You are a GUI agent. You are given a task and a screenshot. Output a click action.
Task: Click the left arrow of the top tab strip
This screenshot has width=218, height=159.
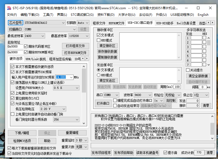[x=208, y=22]
